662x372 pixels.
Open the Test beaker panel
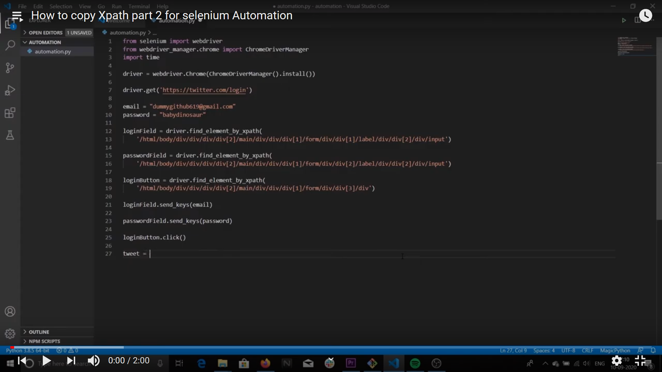pyautogui.click(x=10, y=135)
